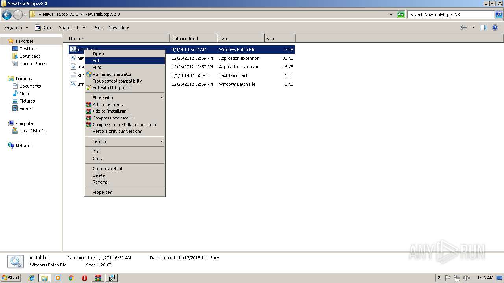Select Troubleshoot compatibility
Screen dimensions: 504x283
(x=125, y=81)
